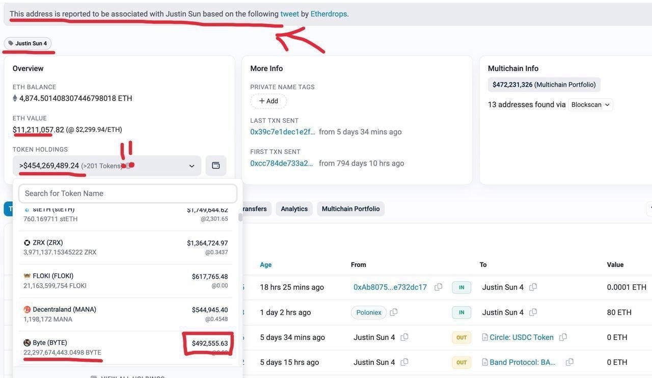This screenshot has width=652, height=378.
Task: Select the FLOKI (FLOKI) token row
Action: point(125,281)
